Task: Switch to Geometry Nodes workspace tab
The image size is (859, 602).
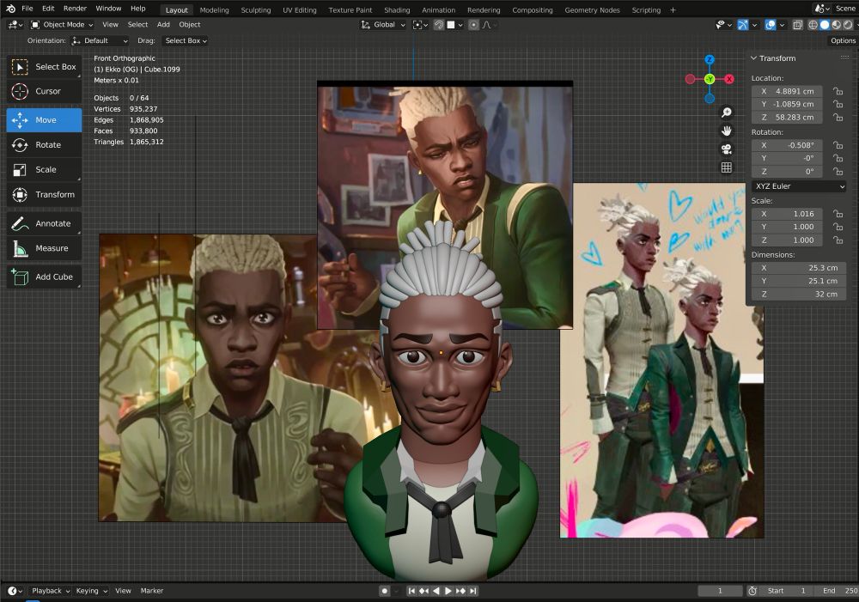Action: [x=592, y=10]
